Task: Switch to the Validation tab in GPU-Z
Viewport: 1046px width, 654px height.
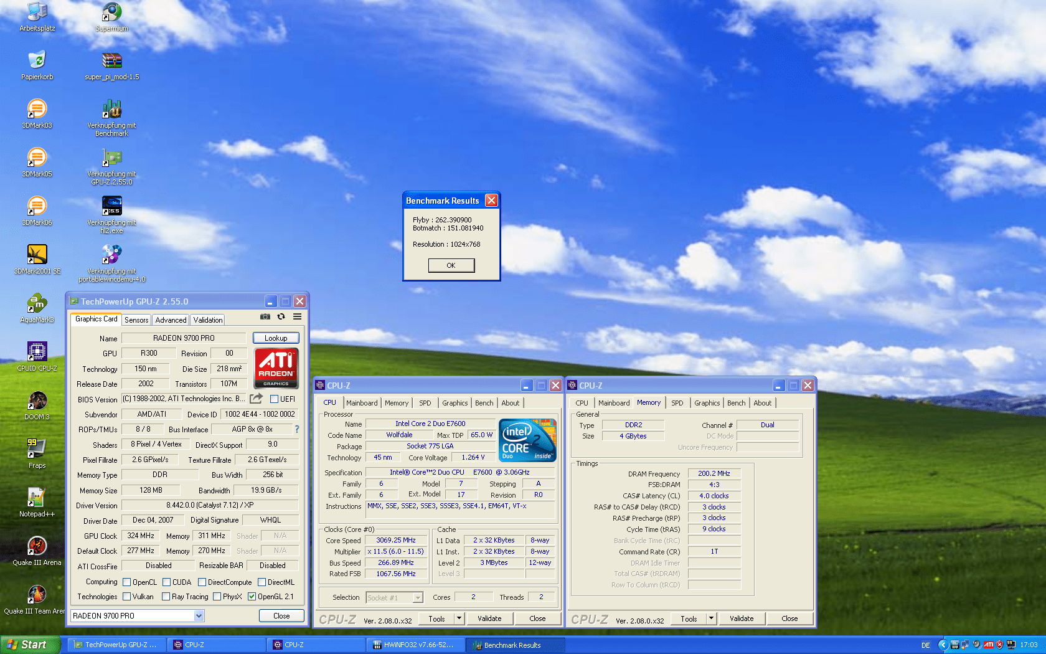Action: [208, 320]
